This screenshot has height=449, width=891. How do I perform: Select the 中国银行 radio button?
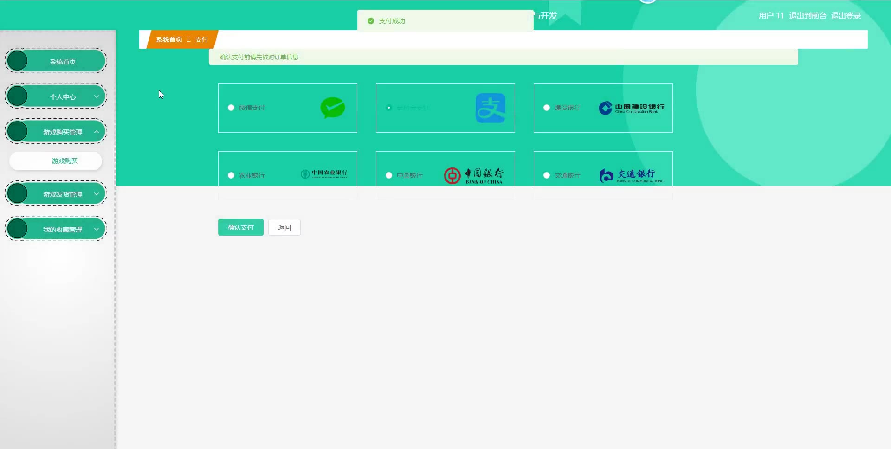pyautogui.click(x=389, y=175)
